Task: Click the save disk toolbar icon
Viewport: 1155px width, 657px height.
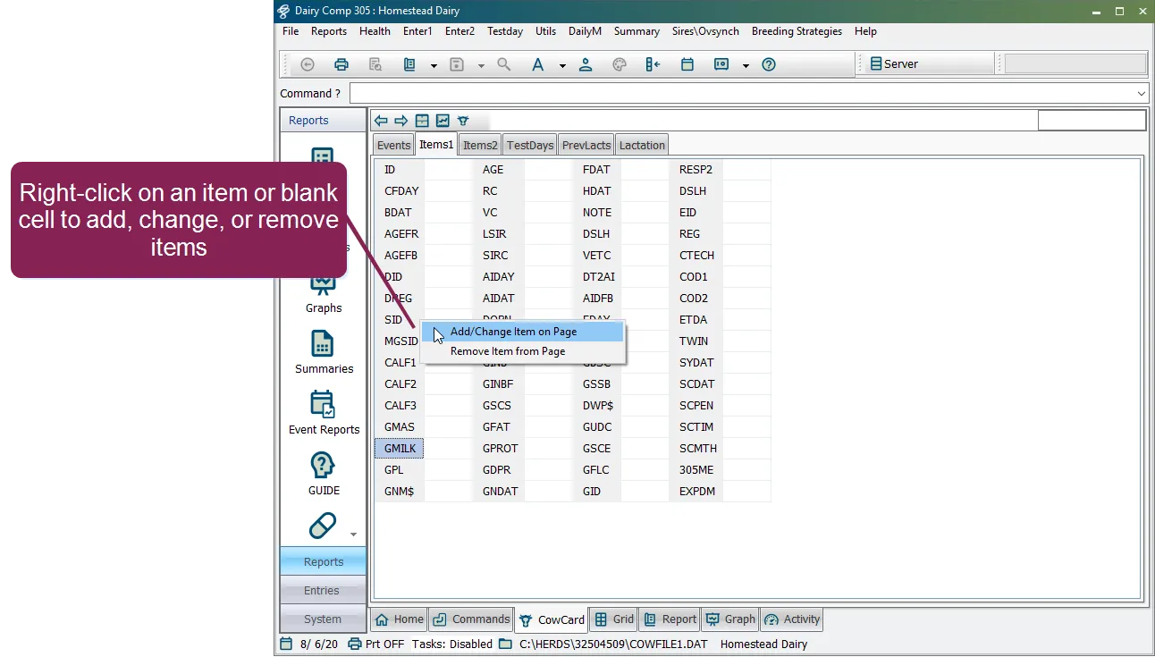Action: pyautogui.click(x=457, y=64)
